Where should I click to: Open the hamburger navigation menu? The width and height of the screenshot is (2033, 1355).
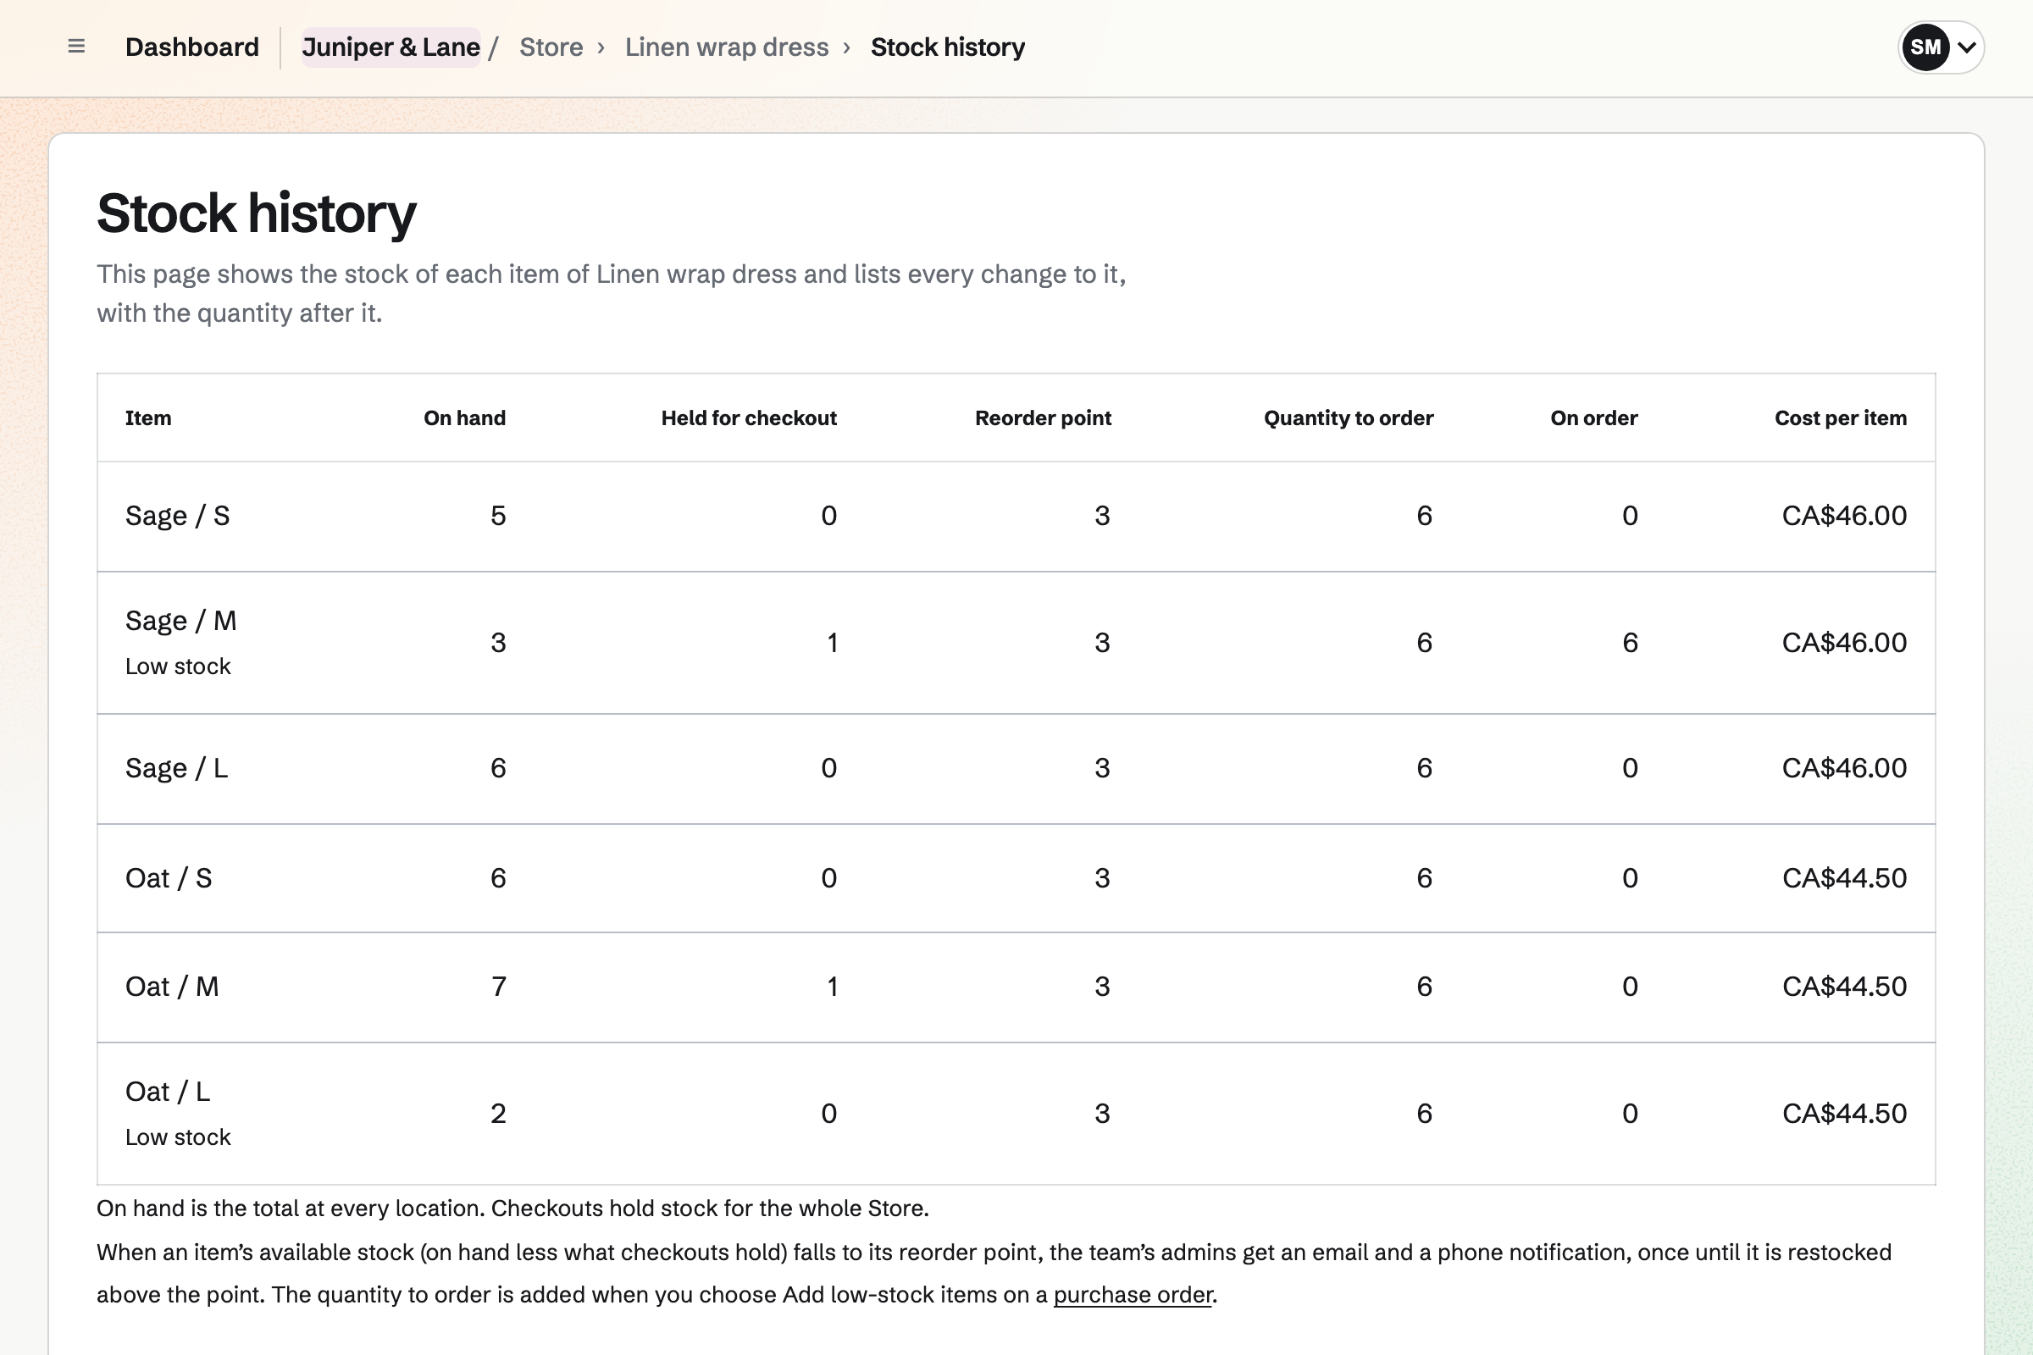pos(76,47)
